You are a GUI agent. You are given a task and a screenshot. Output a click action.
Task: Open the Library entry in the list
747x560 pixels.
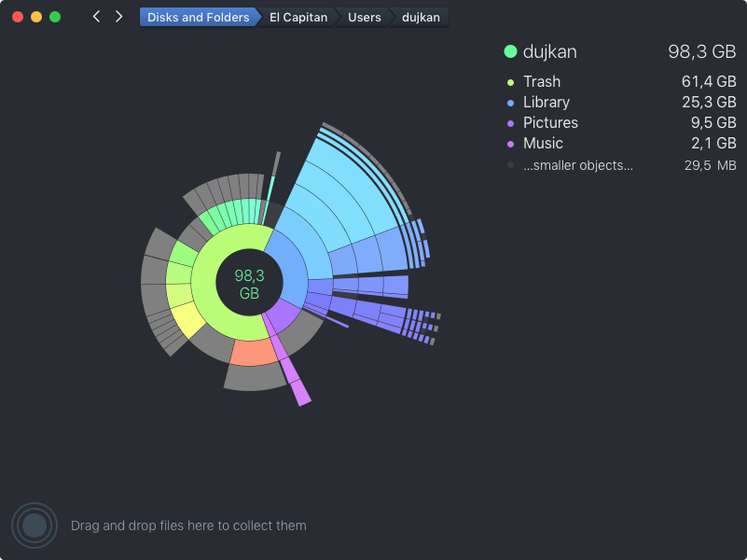coord(546,103)
